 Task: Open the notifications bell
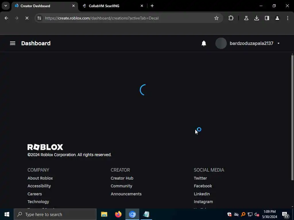[204, 43]
